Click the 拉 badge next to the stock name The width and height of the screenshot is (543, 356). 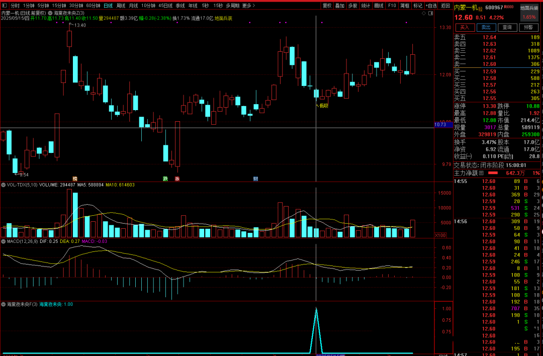(x=480, y=8)
